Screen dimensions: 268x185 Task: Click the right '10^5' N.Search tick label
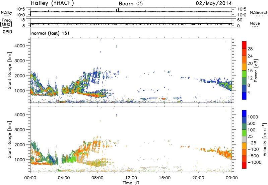[x=242, y=9]
